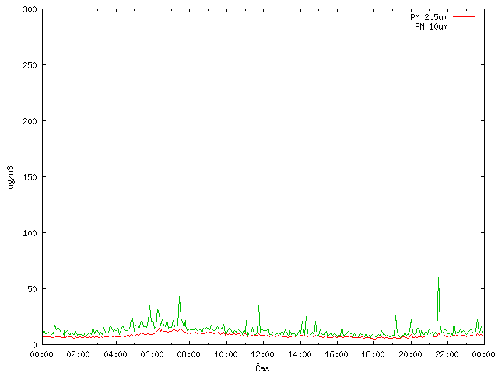Click the 200 y-axis value
The image size is (498, 373).
(x=30, y=121)
